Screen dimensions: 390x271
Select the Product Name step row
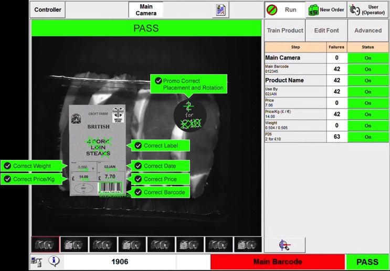tap(326, 80)
